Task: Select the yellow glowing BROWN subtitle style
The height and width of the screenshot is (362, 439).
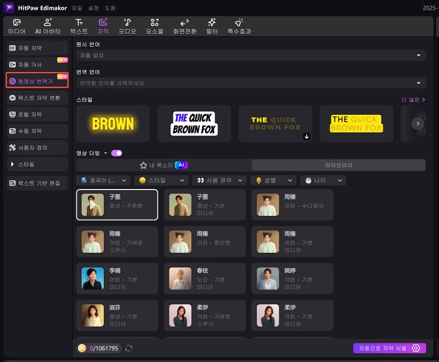Action: (x=113, y=124)
